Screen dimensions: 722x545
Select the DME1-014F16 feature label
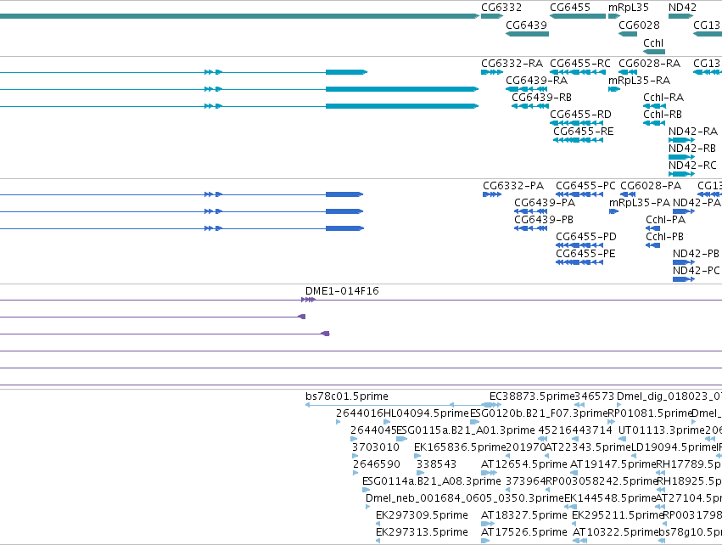point(342,291)
